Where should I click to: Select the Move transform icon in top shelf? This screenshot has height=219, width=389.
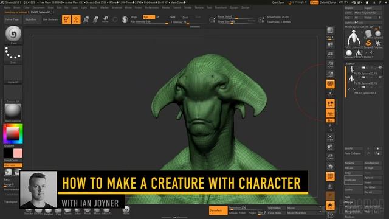click(x=86, y=19)
